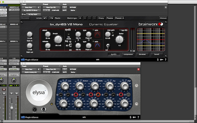197x123 pixels.
Task: Open the bx_dynEQ V2 Mono plugin selector dropdown
Action: tap(31, 10)
